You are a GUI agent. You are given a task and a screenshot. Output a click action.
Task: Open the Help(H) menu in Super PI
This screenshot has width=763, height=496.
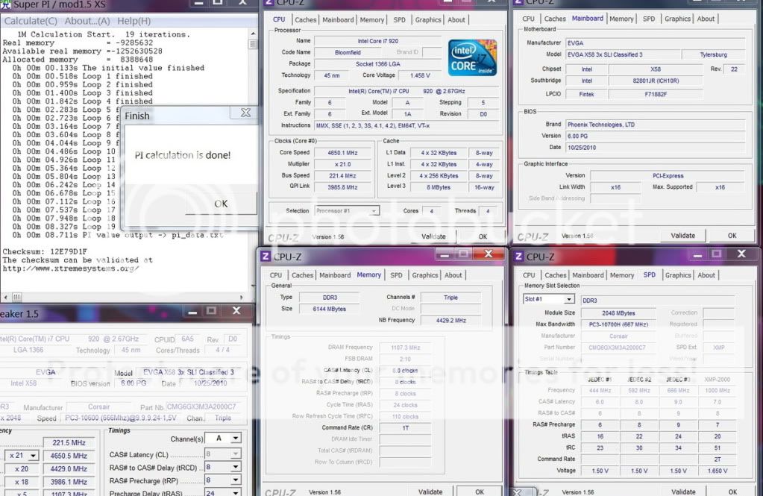[x=134, y=21]
